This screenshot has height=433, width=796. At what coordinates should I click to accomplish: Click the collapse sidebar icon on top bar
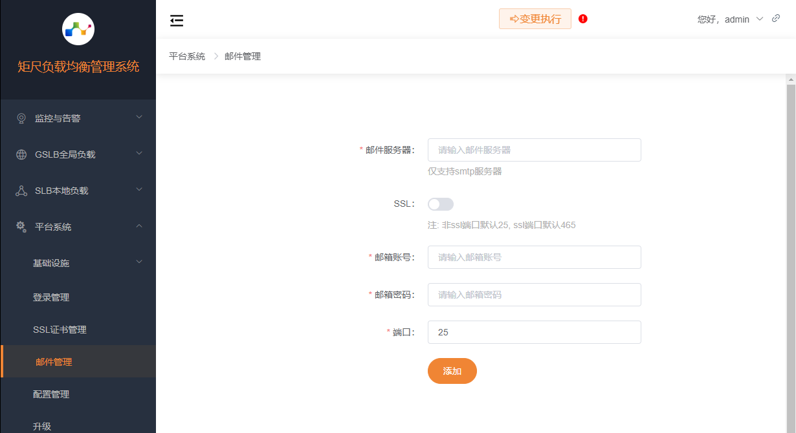(176, 20)
